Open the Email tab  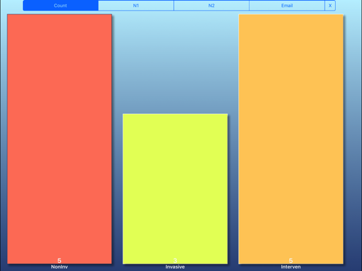(287, 5)
